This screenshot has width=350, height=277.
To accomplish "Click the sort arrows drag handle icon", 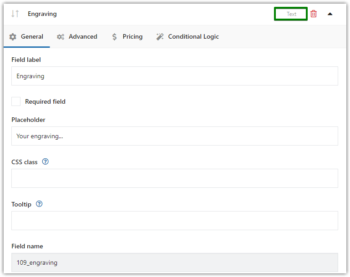I will pyautogui.click(x=15, y=14).
